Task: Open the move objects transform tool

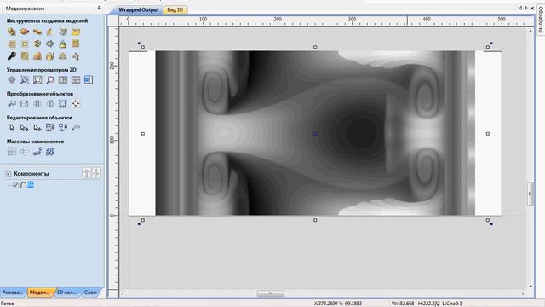Action: pos(11,104)
